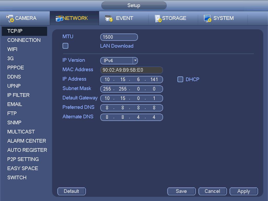
Task: Open SWITCH settings in sidebar
Action: (17, 178)
